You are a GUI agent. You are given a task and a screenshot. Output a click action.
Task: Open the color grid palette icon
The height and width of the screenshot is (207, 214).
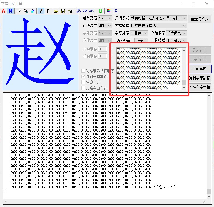108,11
